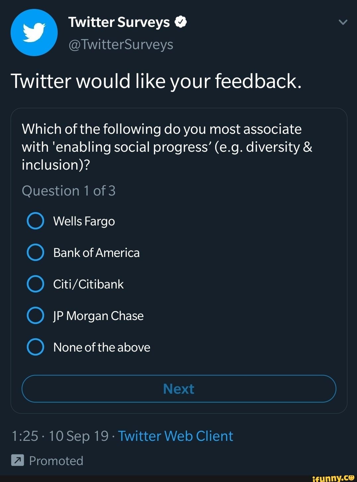Image resolution: width=357 pixels, height=482 pixels.
Task: Click the Promoted arrow icon
Action: 17,460
